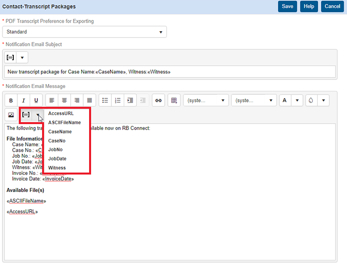The height and width of the screenshot is (265, 347).
Task: Click the background color droplet icon
Action: (311, 100)
